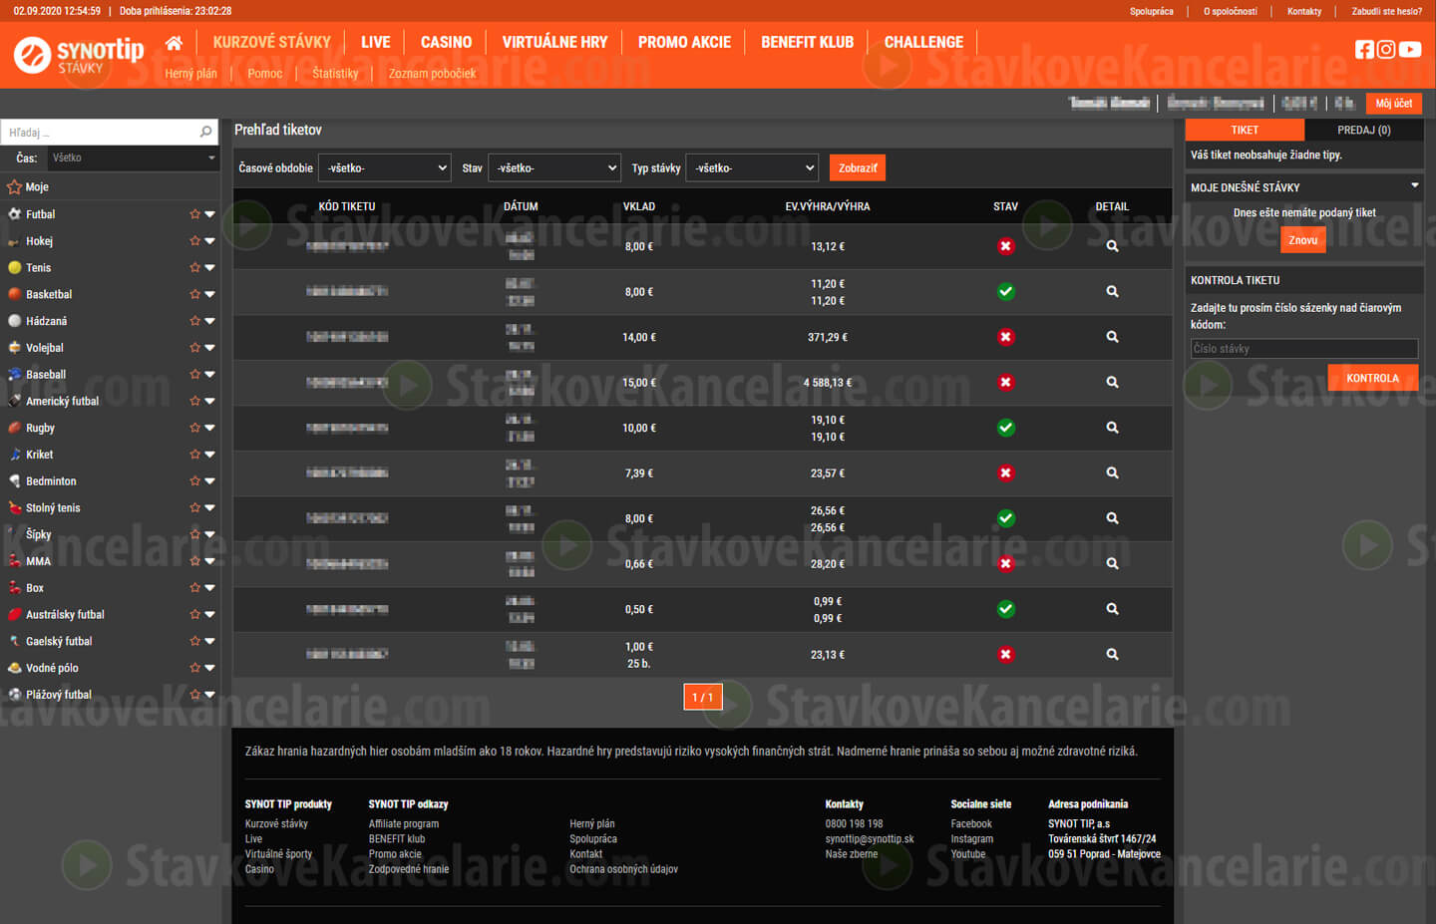Viewport: 1436px width, 924px height.
Task: Open detail for the 0,50 € stake ticket
Action: point(1112,608)
